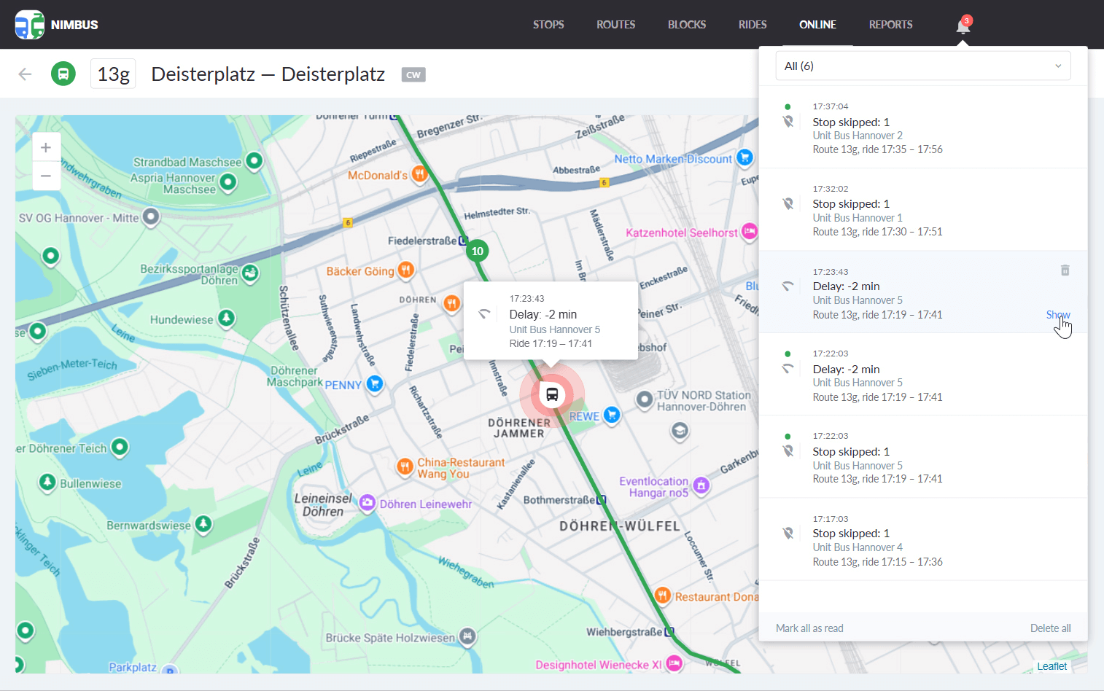Click the stop-skipped icon on 17:37:04 notification
1104x691 pixels.
point(788,122)
